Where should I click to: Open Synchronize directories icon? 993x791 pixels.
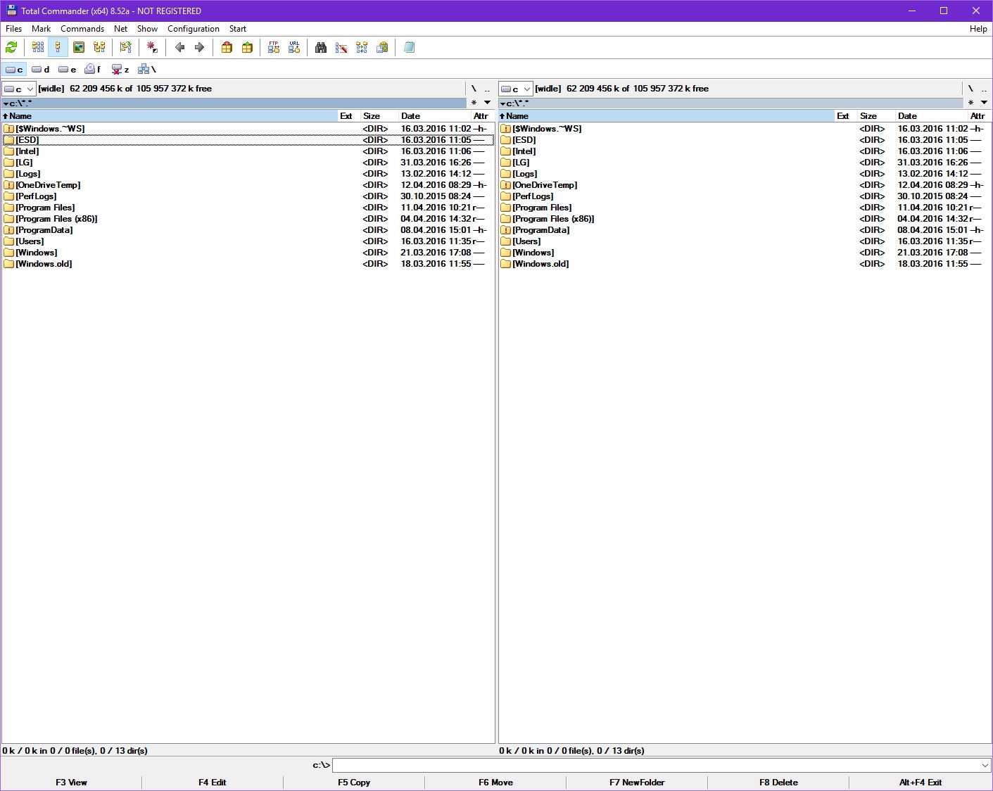pos(362,47)
